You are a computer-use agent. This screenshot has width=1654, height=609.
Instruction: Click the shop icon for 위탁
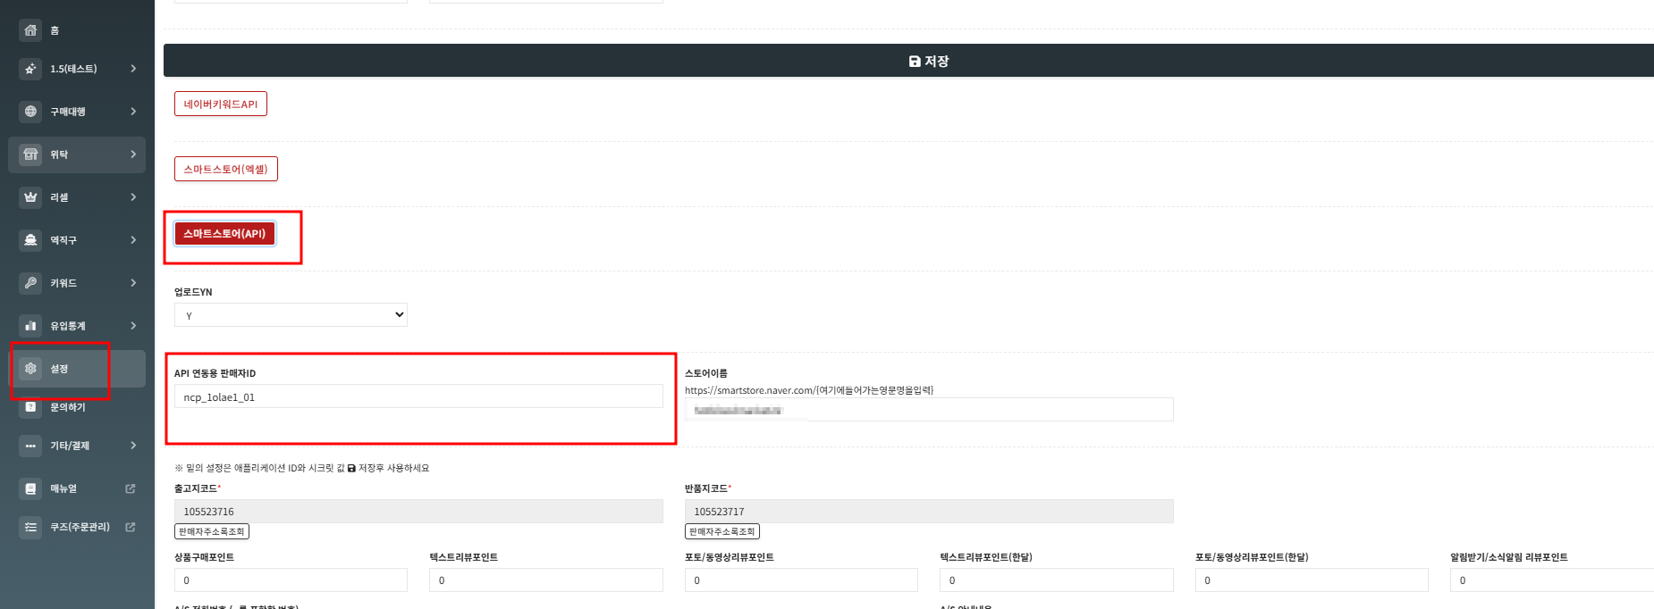tap(30, 154)
